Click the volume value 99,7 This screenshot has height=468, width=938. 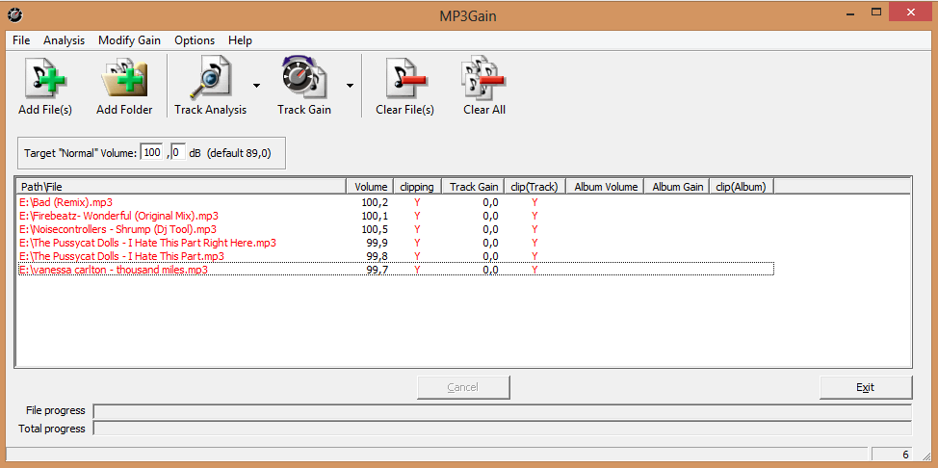(x=378, y=270)
